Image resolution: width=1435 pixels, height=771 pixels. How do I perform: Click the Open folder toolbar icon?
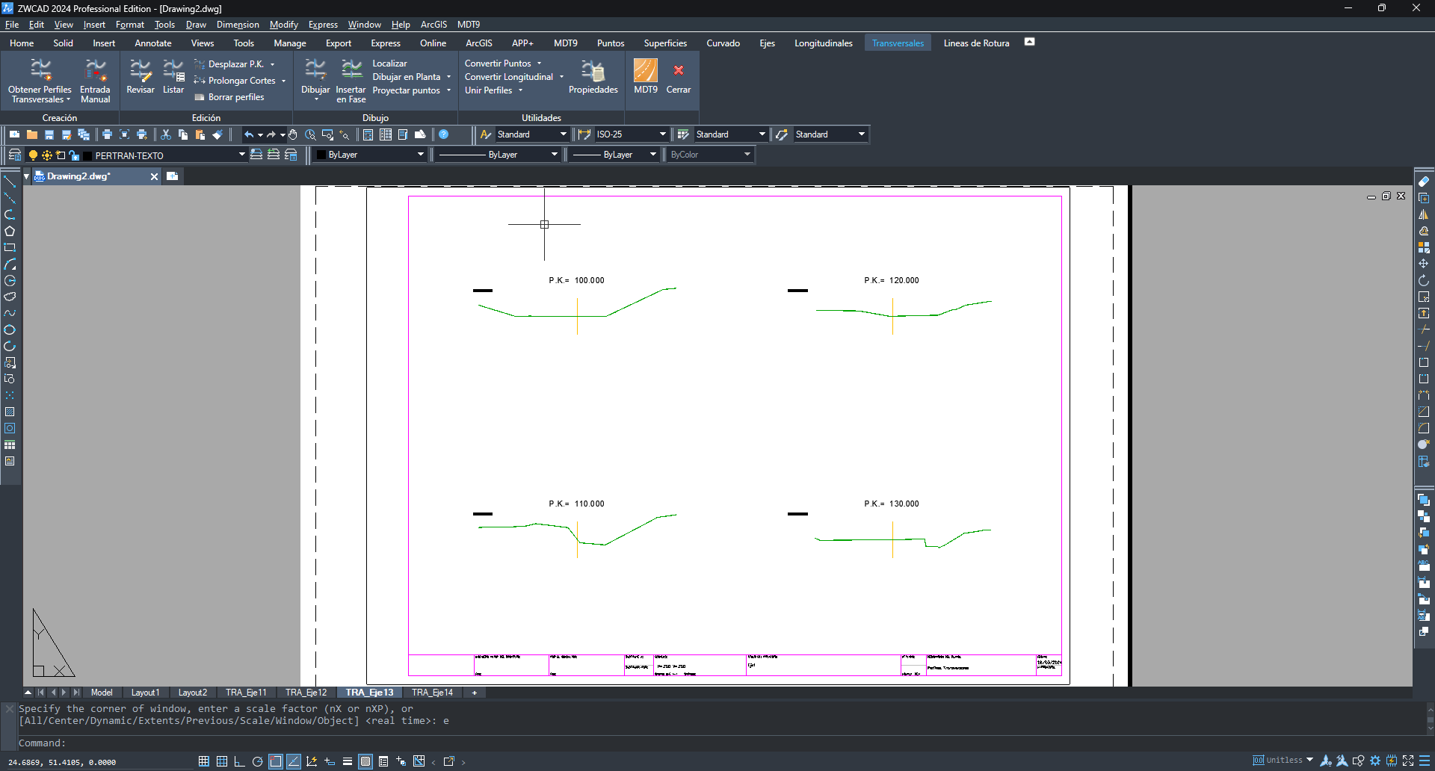[32, 134]
